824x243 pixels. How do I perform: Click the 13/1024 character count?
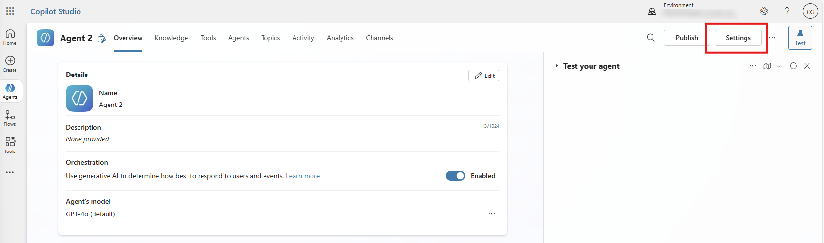(x=490, y=126)
